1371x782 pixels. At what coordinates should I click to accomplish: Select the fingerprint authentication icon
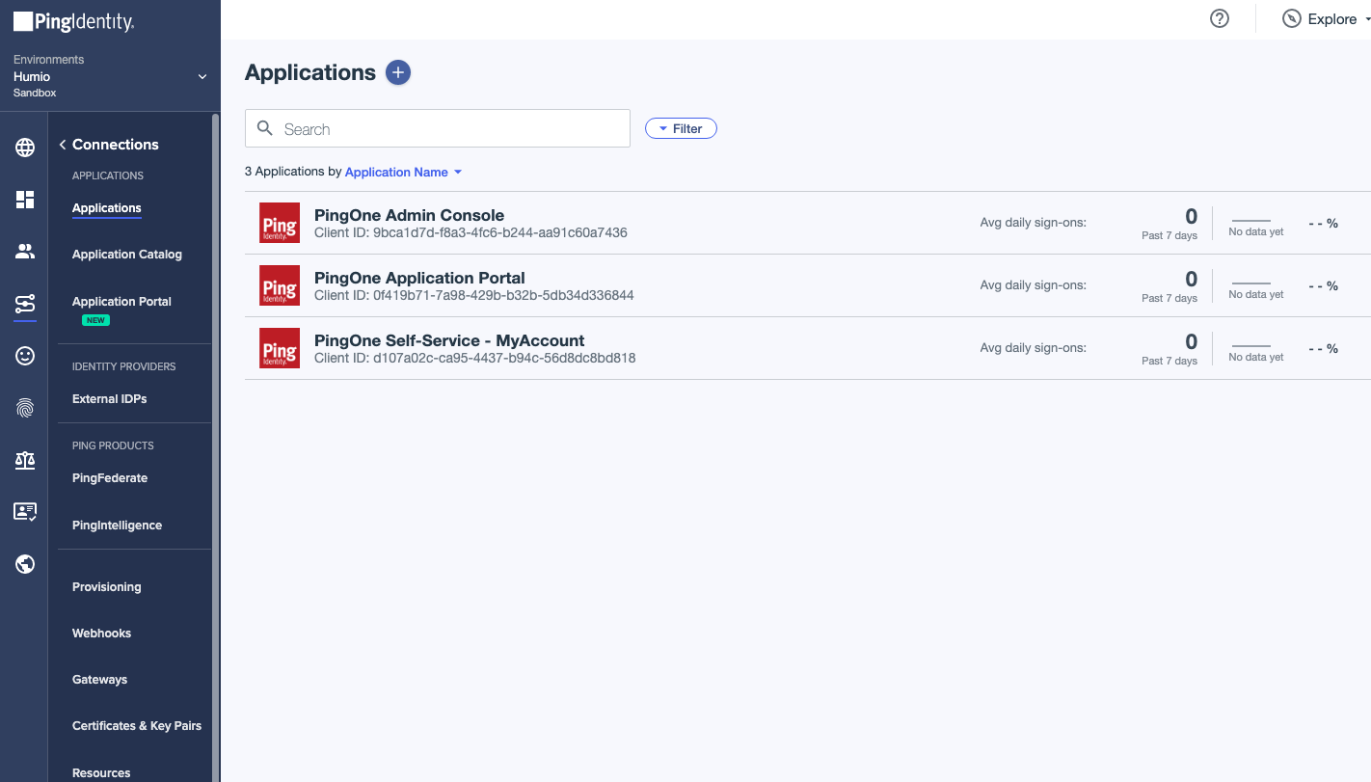(x=24, y=408)
